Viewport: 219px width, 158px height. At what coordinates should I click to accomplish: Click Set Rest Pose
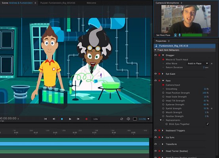click(x=163, y=35)
